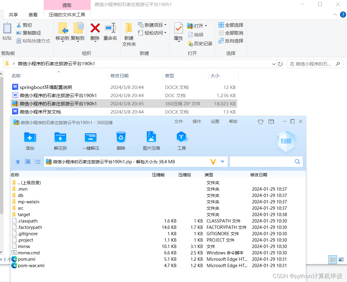Click the up-folder navigation arrow in 360压缩
This screenshot has height=282, width=347.
click(x=18, y=161)
